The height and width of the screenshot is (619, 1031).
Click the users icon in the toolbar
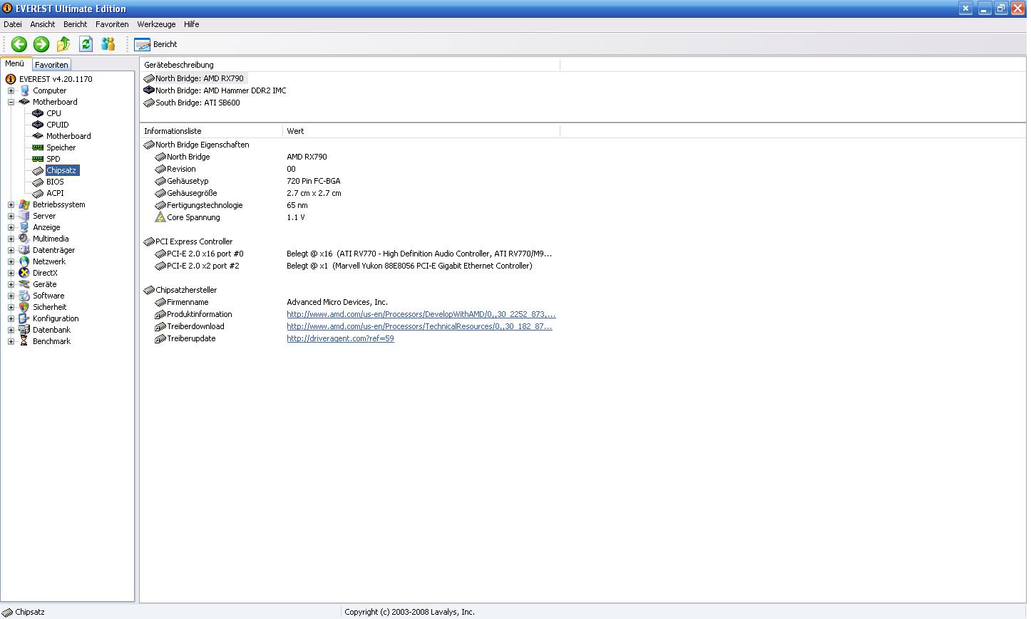coord(108,44)
